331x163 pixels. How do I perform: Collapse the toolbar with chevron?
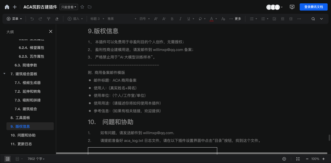point(321,19)
